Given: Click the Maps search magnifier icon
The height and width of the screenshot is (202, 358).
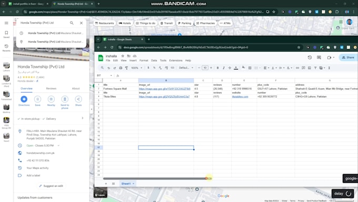Looking at the screenshot, I should click(72, 23).
